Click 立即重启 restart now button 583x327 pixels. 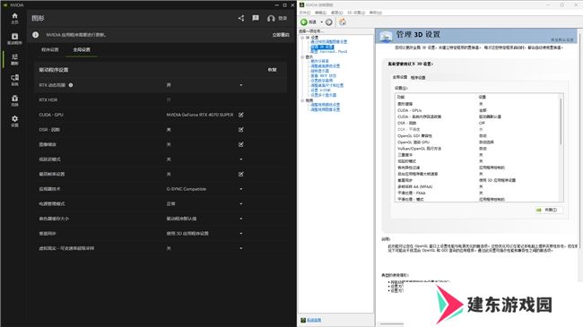[x=281, y=35]
